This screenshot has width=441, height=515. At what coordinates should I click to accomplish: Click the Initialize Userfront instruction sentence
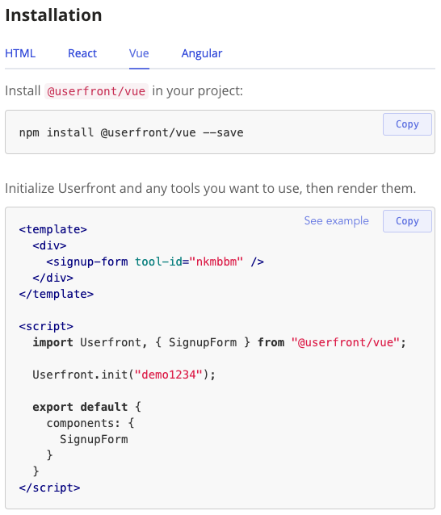(x=210, y=189)
